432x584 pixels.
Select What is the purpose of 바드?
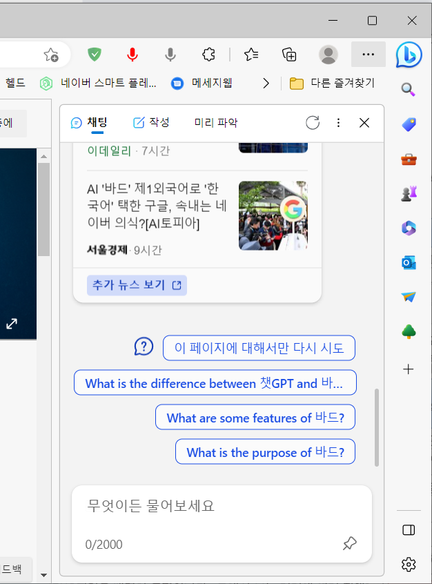click(x=265, y=451)
